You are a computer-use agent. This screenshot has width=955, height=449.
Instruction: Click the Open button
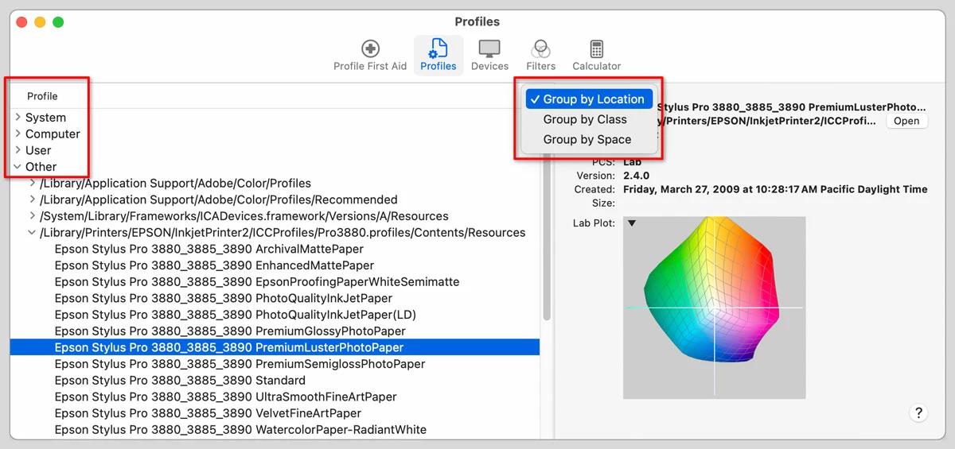[906, 122]
